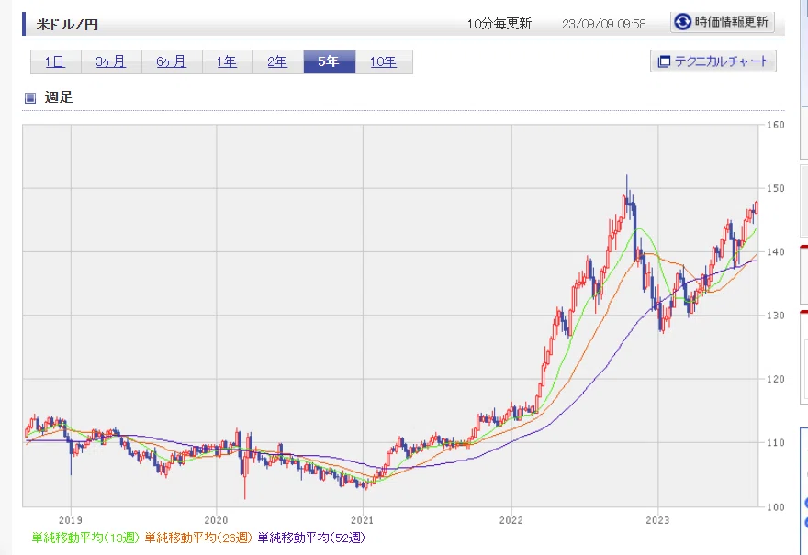The width and height of the screenshot is (808, 555).
Task: Click the 2022 x-axis label
Action: click(511, 520)
